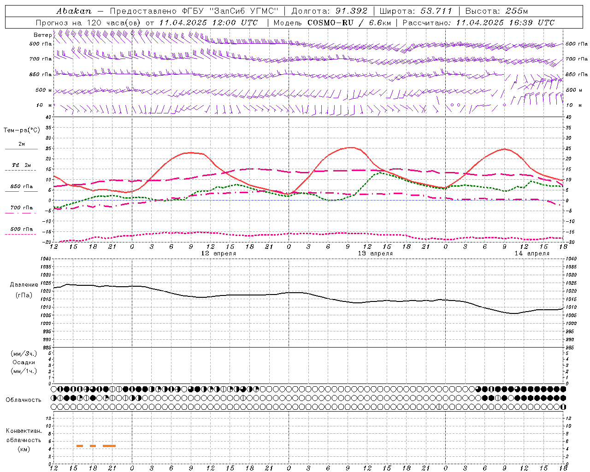Select the Осадки precipitation label
The height and width of the screenshot is (472, 590).
(x=24, y=362)
